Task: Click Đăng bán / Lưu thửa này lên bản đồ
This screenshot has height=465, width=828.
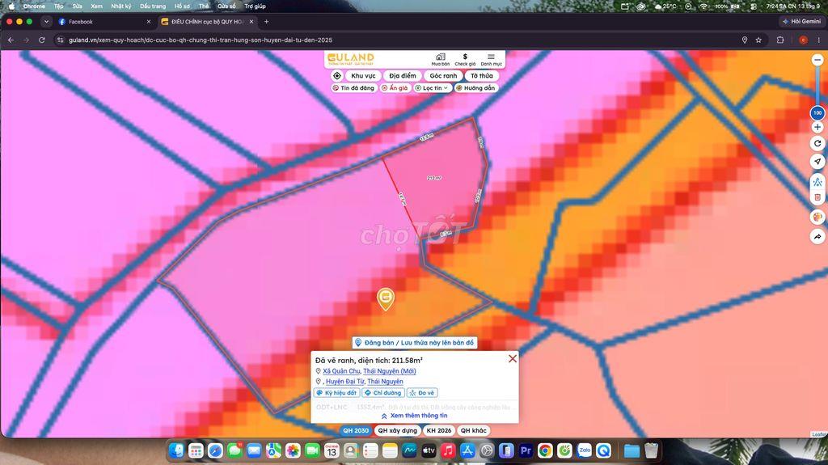Action: pyautogui.click(x=415, y=342)
